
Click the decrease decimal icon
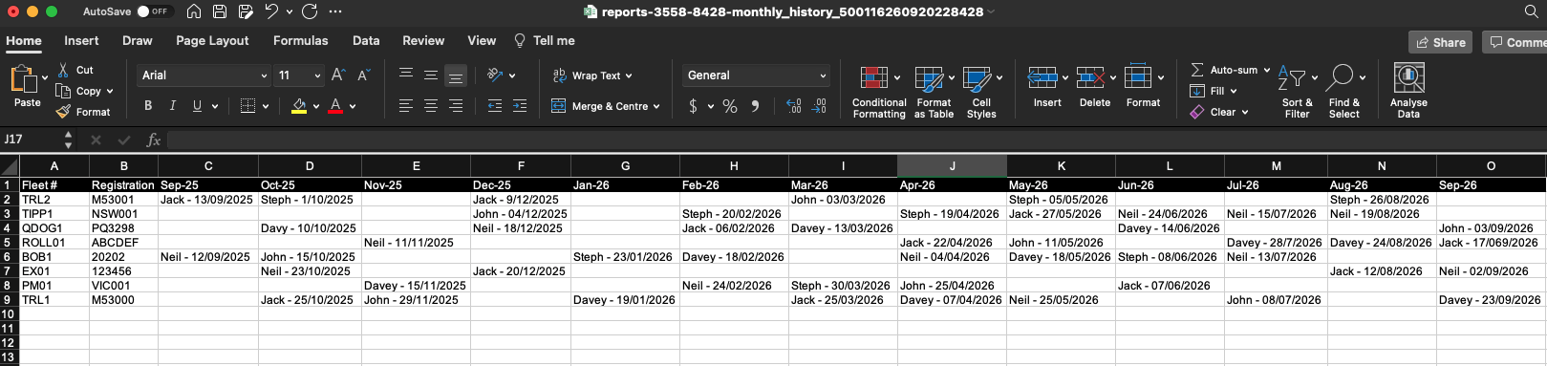click(819, 106)
